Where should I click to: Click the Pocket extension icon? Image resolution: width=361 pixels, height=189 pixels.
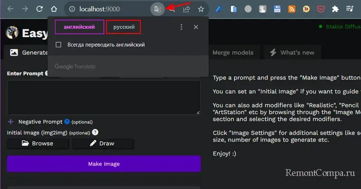coord(320,9)
